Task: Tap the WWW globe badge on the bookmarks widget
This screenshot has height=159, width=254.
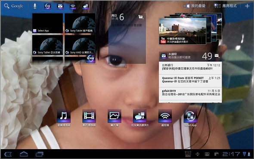Action: (x=90, y=58)
